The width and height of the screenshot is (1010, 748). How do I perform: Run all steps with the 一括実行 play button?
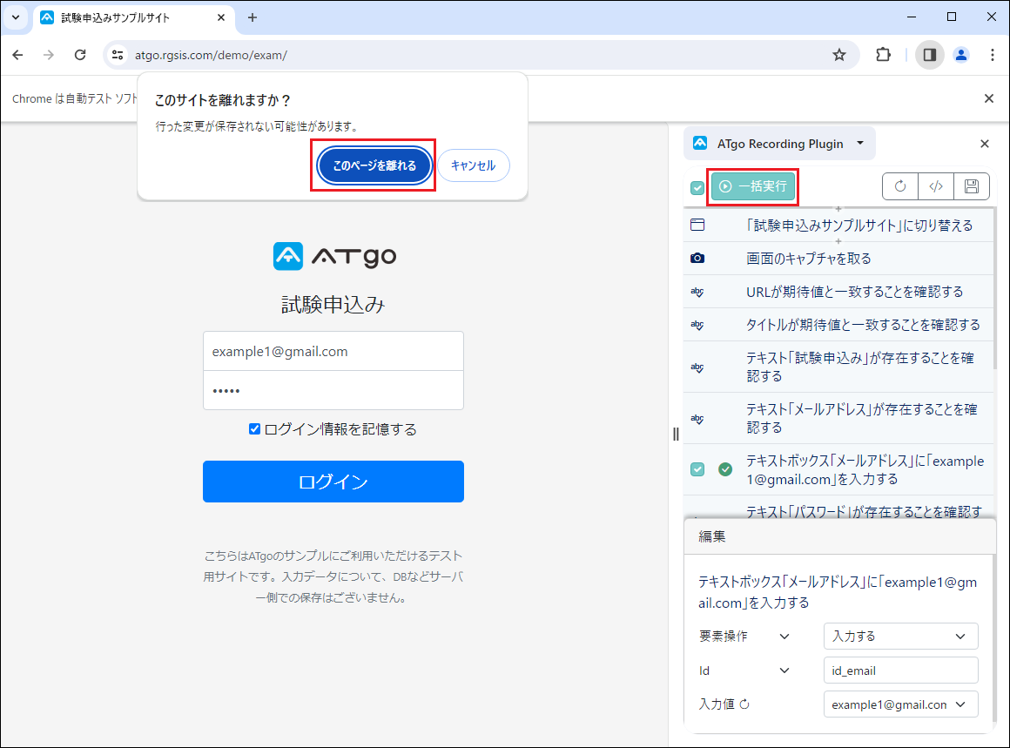click(x=752, y=186)
